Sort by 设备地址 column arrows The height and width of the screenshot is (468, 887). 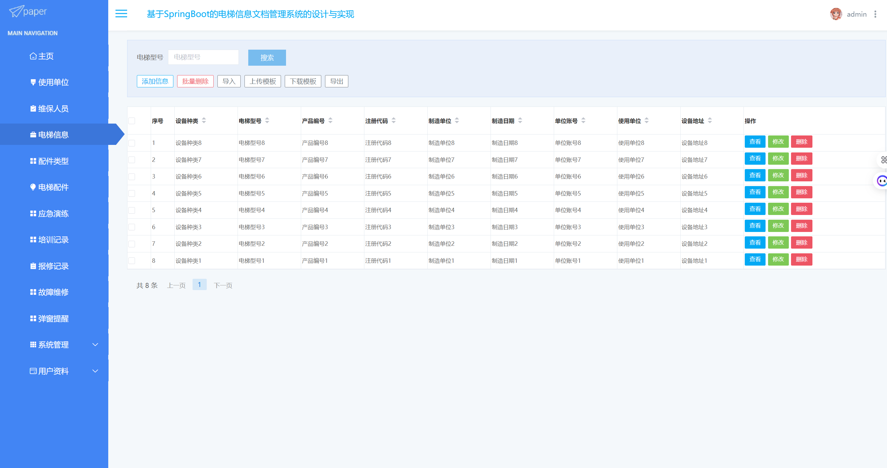tap(710, 121)
